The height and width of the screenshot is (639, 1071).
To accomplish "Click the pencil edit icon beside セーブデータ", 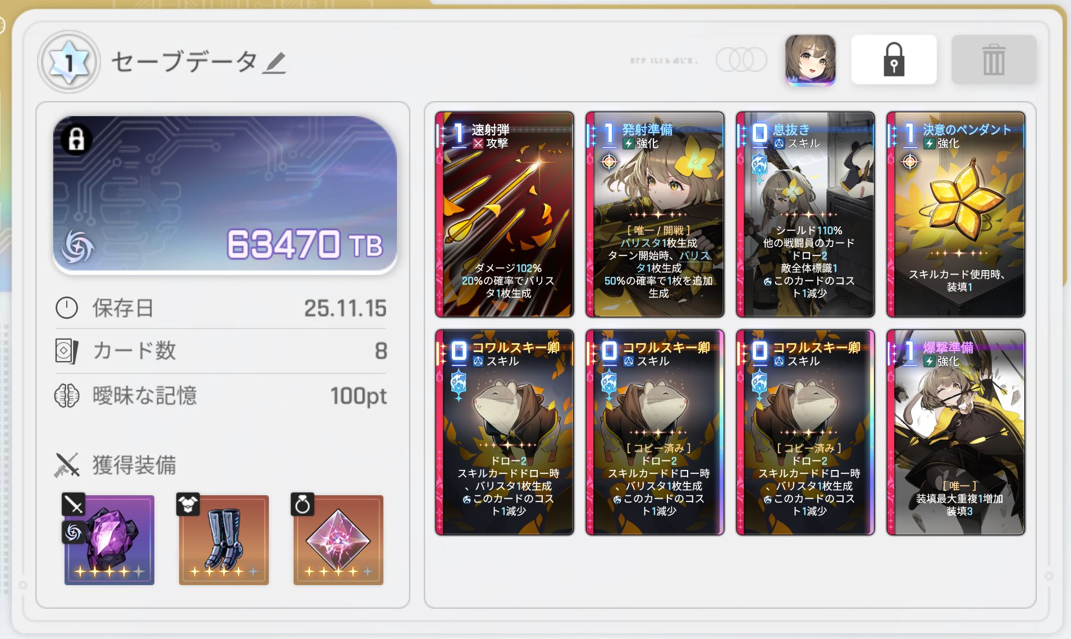I will (x=275, y=62).
